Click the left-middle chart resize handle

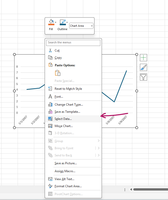click(14, 91)
